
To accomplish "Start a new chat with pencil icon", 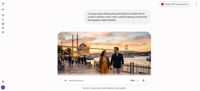I will (3, 15).
